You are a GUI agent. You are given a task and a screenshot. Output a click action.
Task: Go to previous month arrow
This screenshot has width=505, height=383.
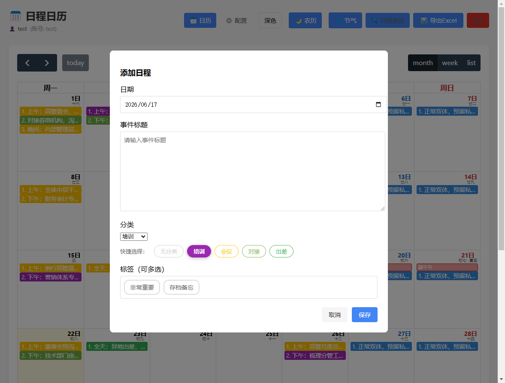[x=27, y=63]
